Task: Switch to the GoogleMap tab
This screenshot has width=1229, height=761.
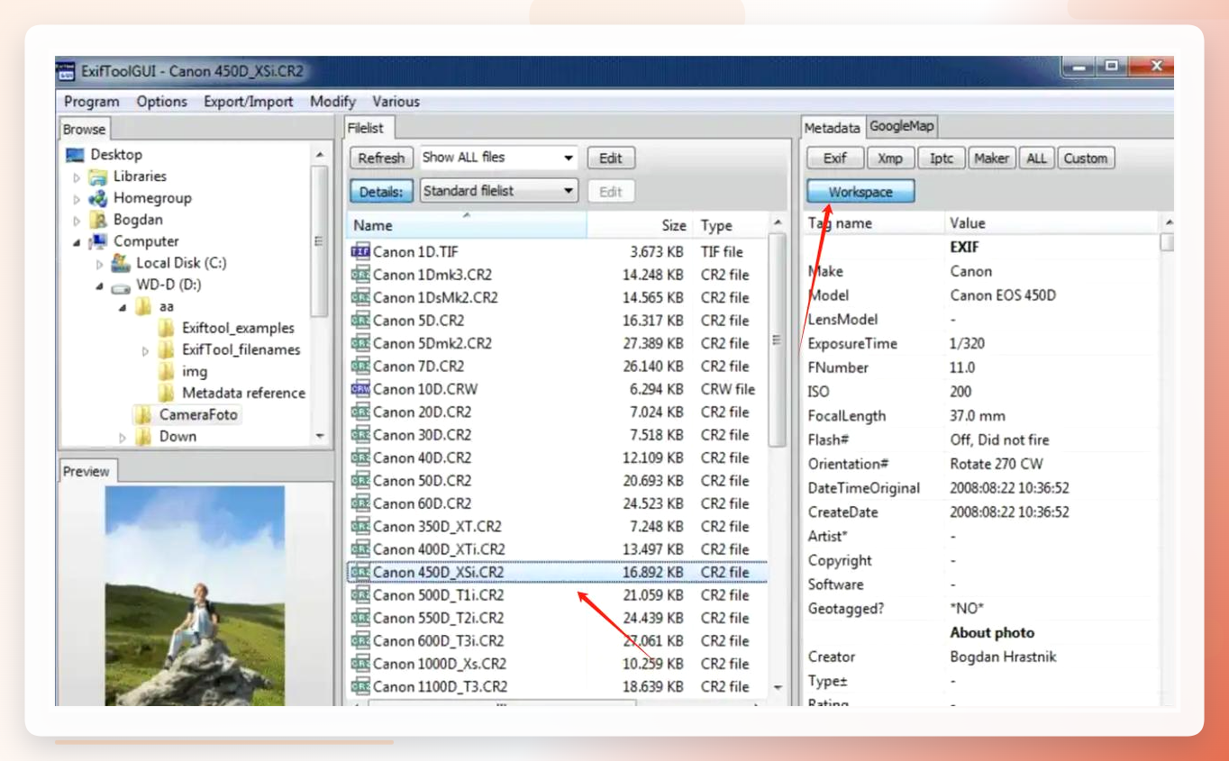Action: (x=902, y=127)
